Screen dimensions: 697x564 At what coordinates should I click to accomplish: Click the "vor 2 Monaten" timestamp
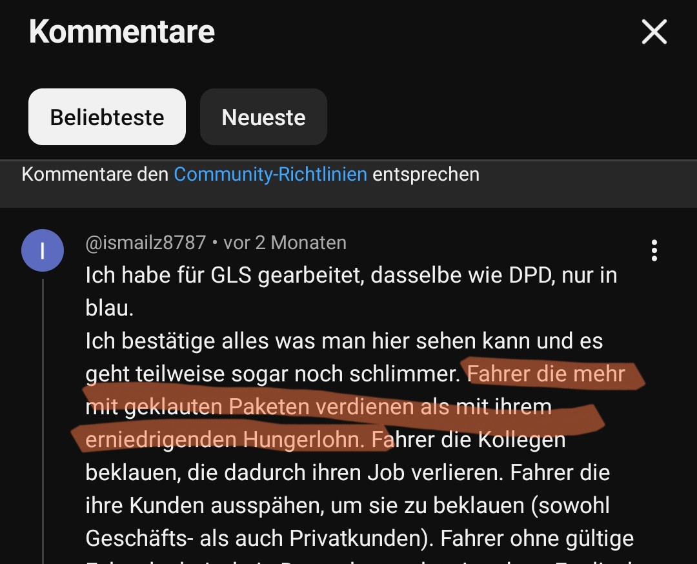[285, 243]
